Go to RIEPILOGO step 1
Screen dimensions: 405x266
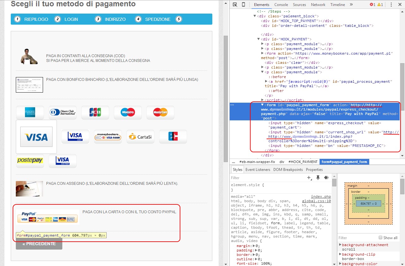click(x=31, y=19)
